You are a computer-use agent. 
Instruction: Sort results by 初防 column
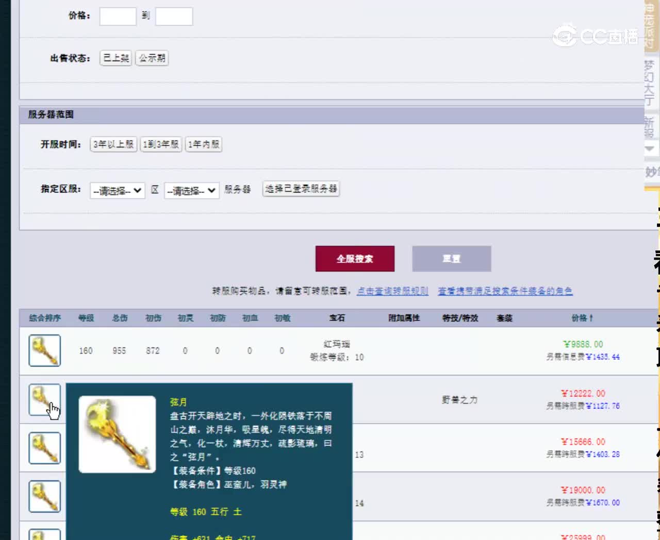tap(218, 318)
